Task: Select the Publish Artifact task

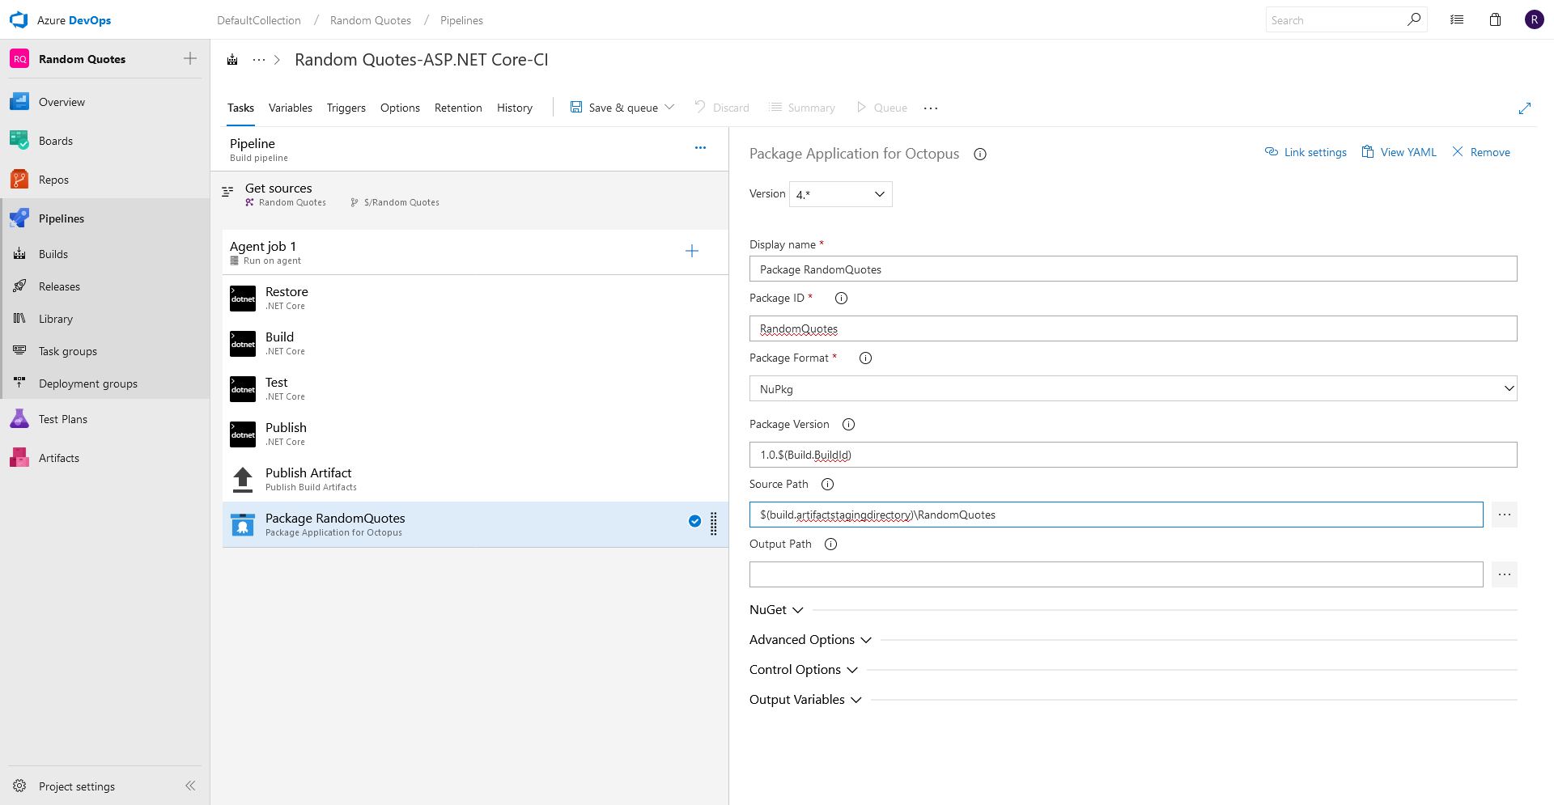Action: click(x=475, y=479)
